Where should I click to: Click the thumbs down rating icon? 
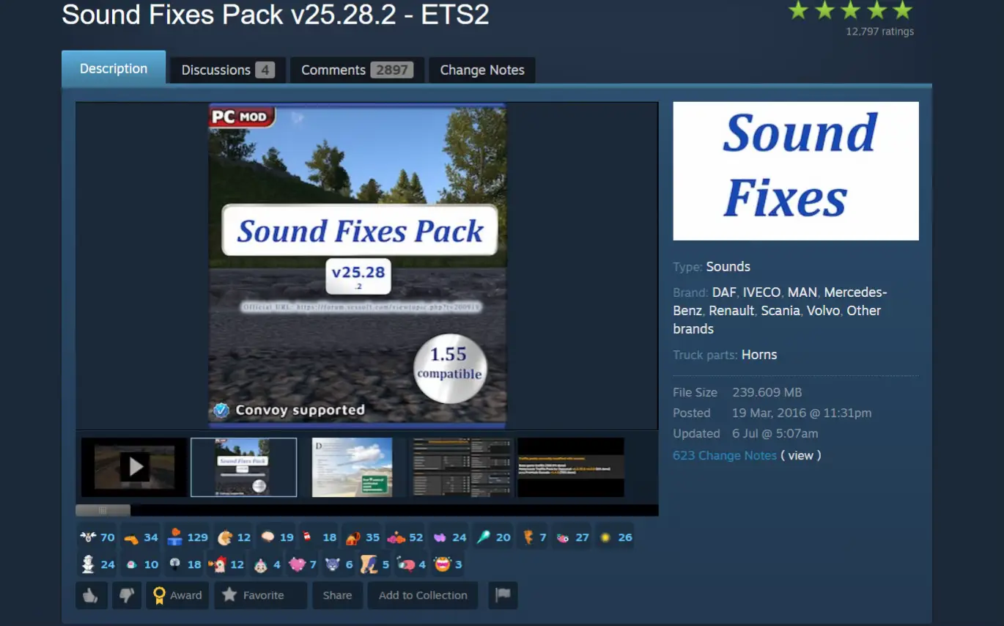pyautogui.click(x=127, y=595)
